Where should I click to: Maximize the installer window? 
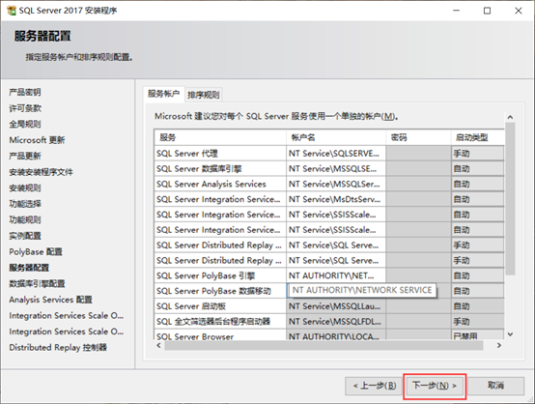(x=488, y=11)
